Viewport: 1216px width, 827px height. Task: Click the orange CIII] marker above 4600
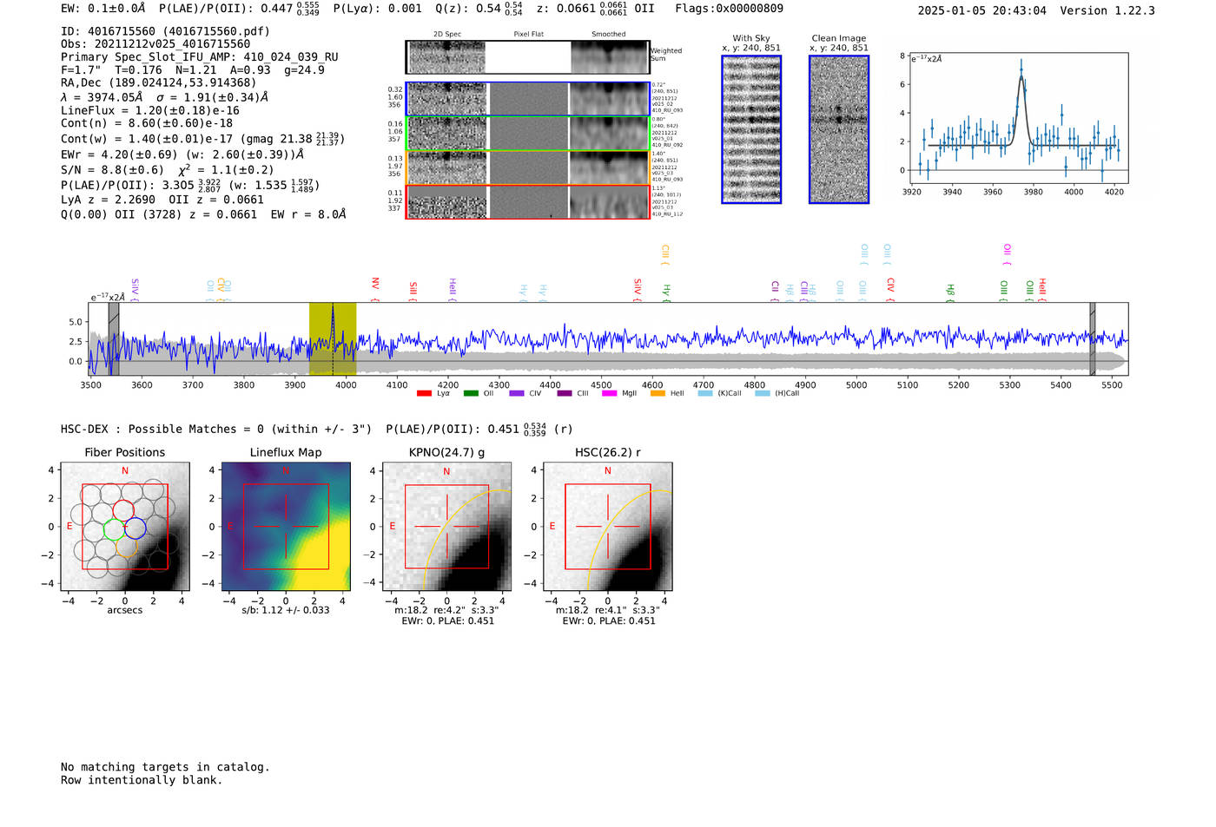click(x=665, y=254)
